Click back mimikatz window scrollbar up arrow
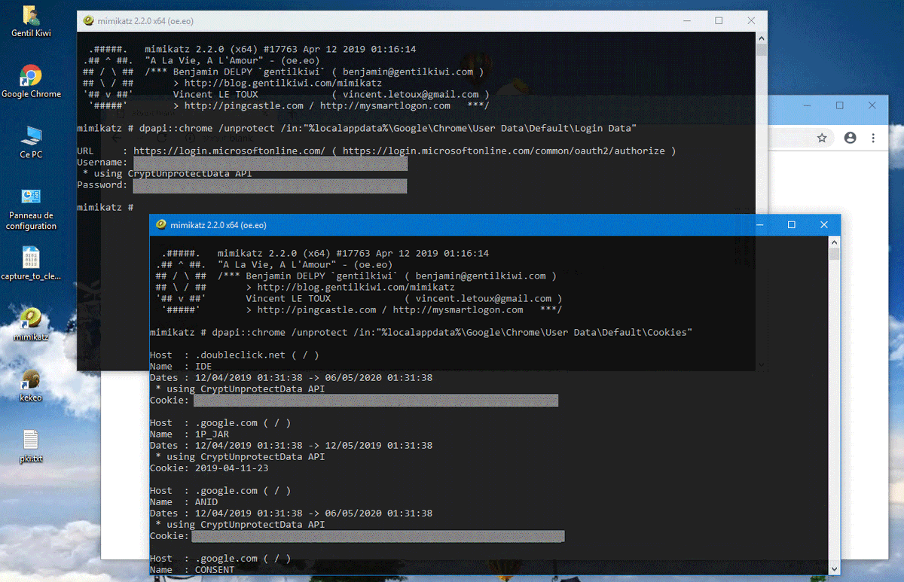The width and height of the screenshot is (904, 582). pos(761,38)
